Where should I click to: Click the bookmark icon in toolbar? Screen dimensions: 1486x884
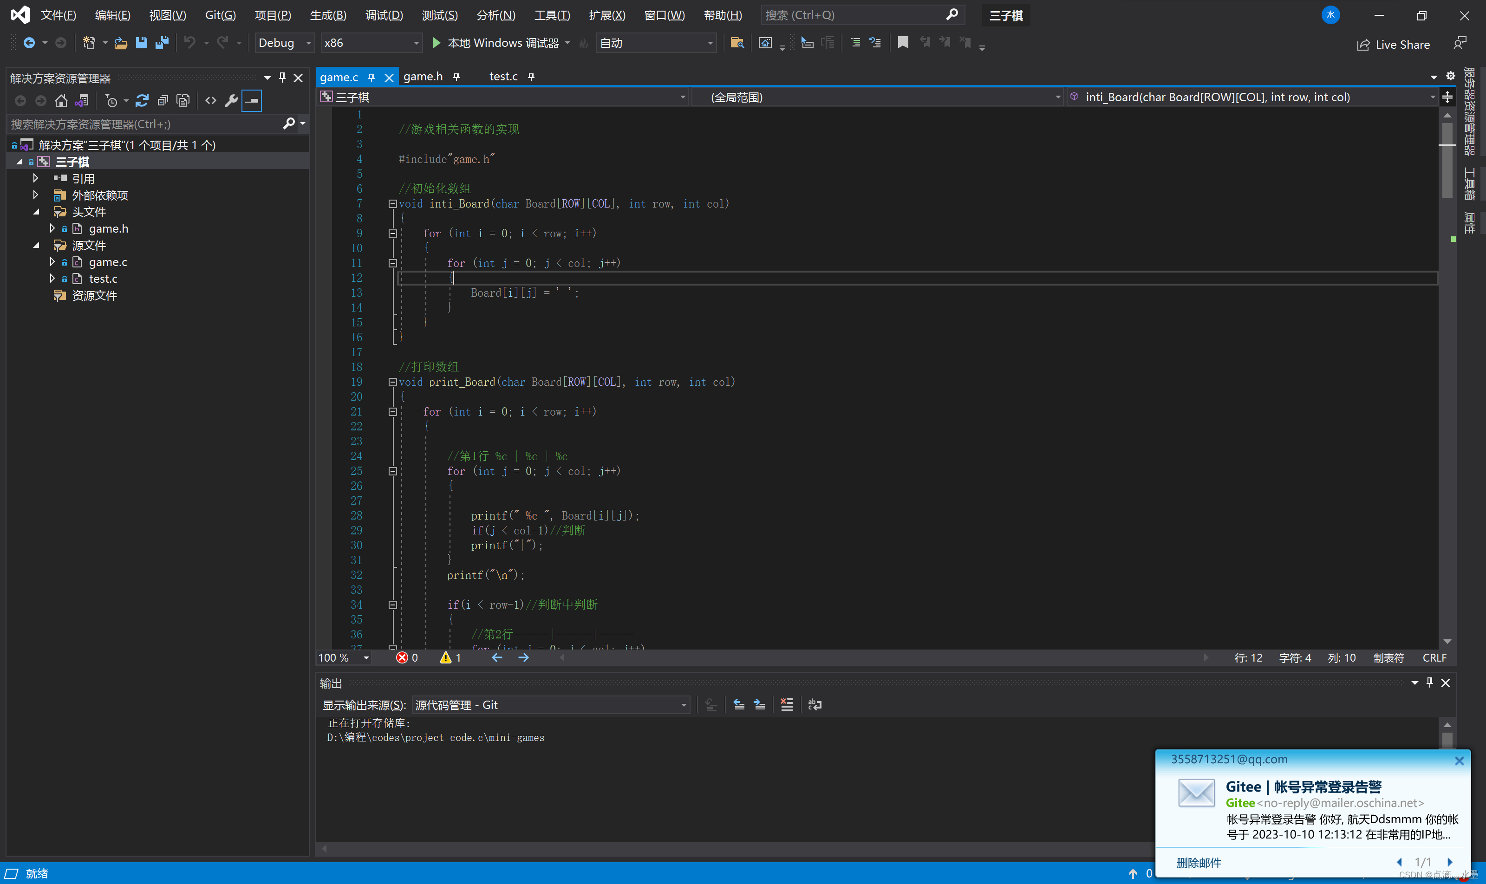[903, 42]
